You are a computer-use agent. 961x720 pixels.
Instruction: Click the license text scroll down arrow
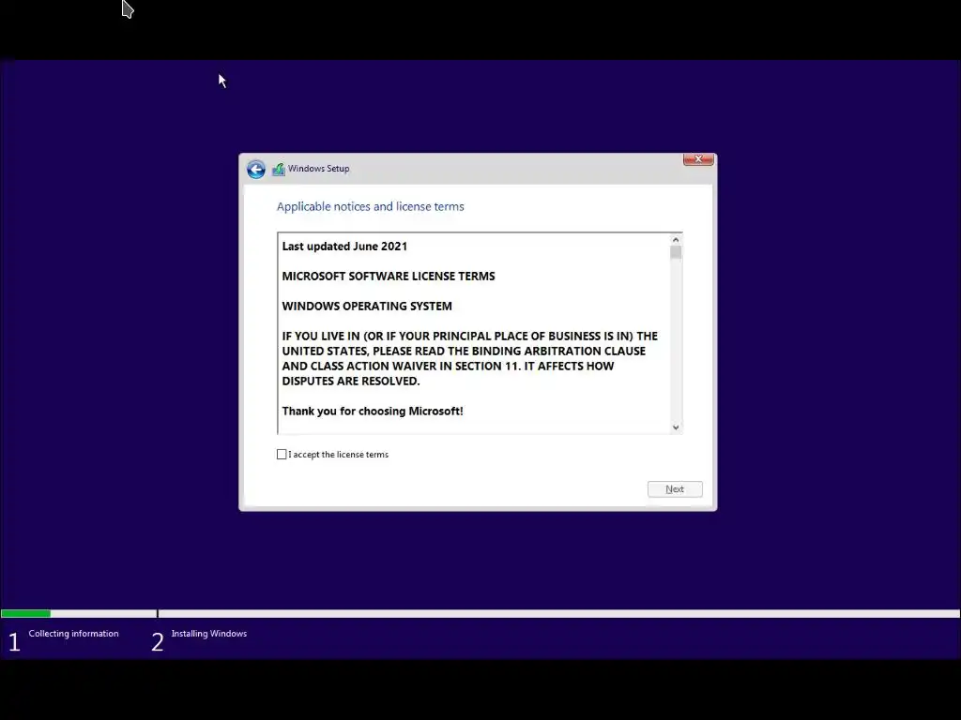coord(676,427)
